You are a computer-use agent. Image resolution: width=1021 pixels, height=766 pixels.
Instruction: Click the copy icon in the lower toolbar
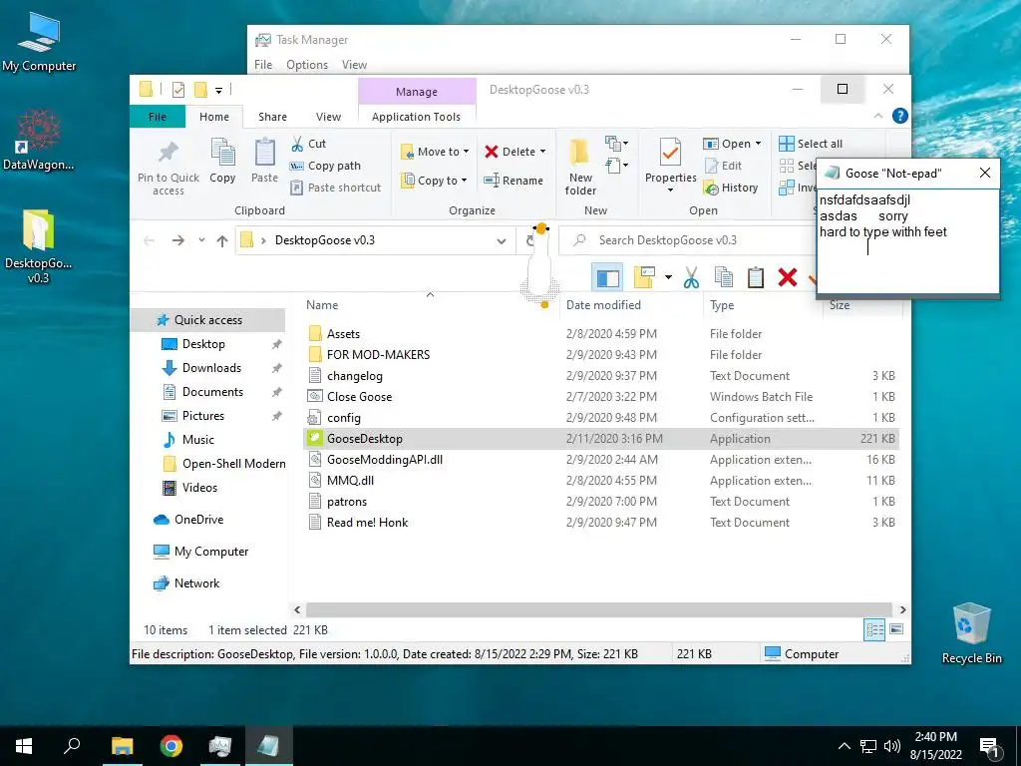point(724,277)
